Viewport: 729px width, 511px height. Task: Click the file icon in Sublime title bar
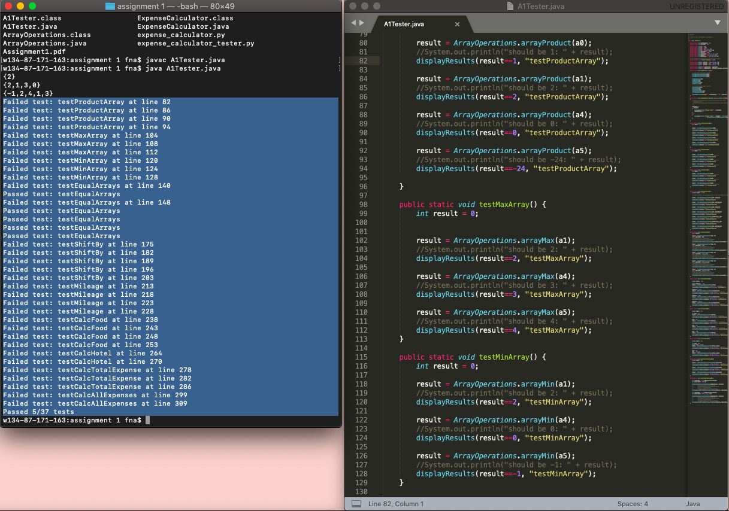click(x=510, y=6)
